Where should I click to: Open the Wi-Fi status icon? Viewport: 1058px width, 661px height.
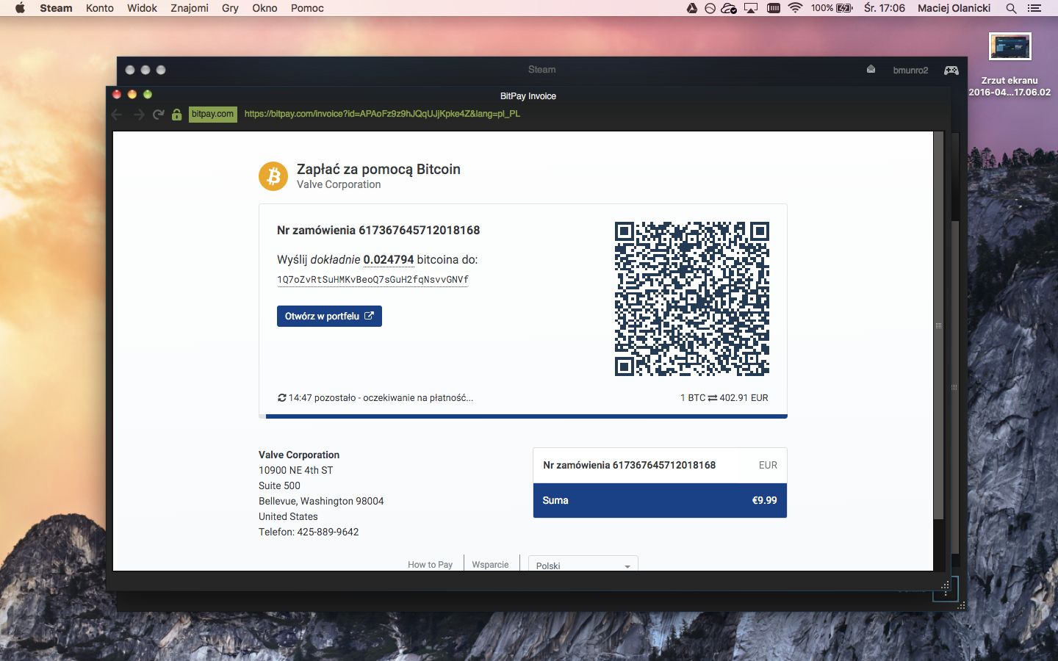[795, 8]
